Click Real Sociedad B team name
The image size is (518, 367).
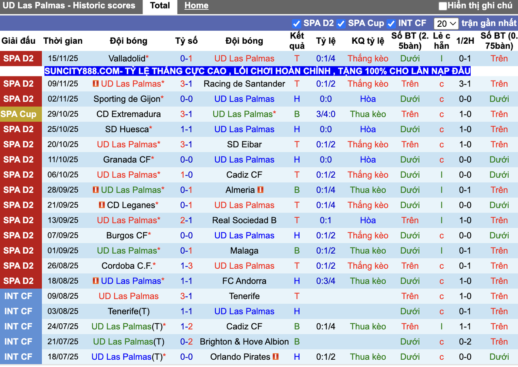(x=244, y=220)
